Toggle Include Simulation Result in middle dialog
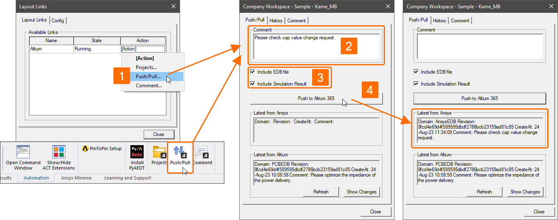Screen dimensions: 558x220 [x=252, y=84]
